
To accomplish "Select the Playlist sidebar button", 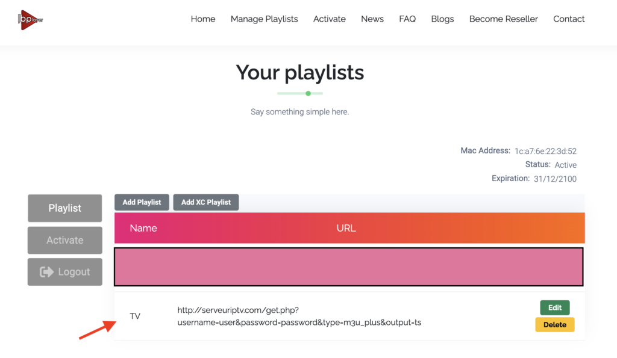I will [65, 208].
